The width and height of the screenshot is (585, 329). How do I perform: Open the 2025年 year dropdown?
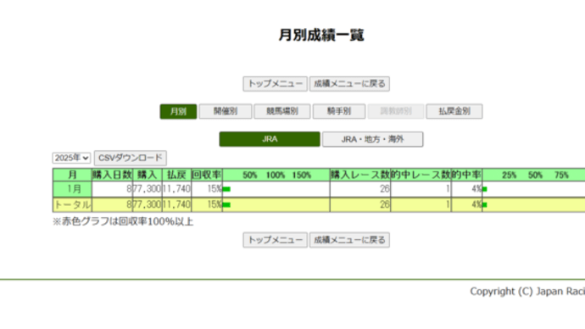coord(71,158)
